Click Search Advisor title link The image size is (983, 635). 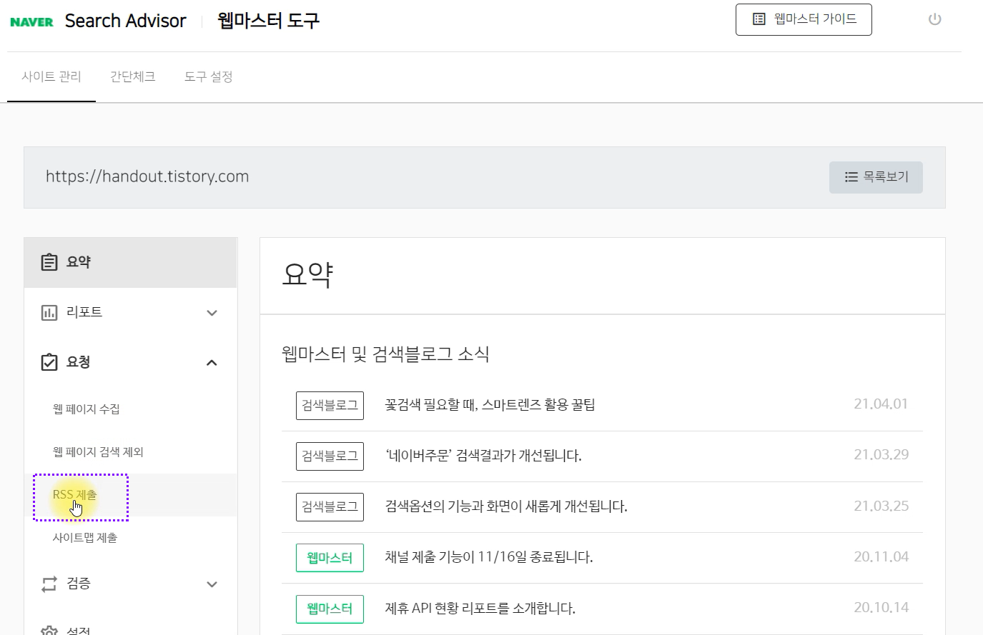coord(126,21)
